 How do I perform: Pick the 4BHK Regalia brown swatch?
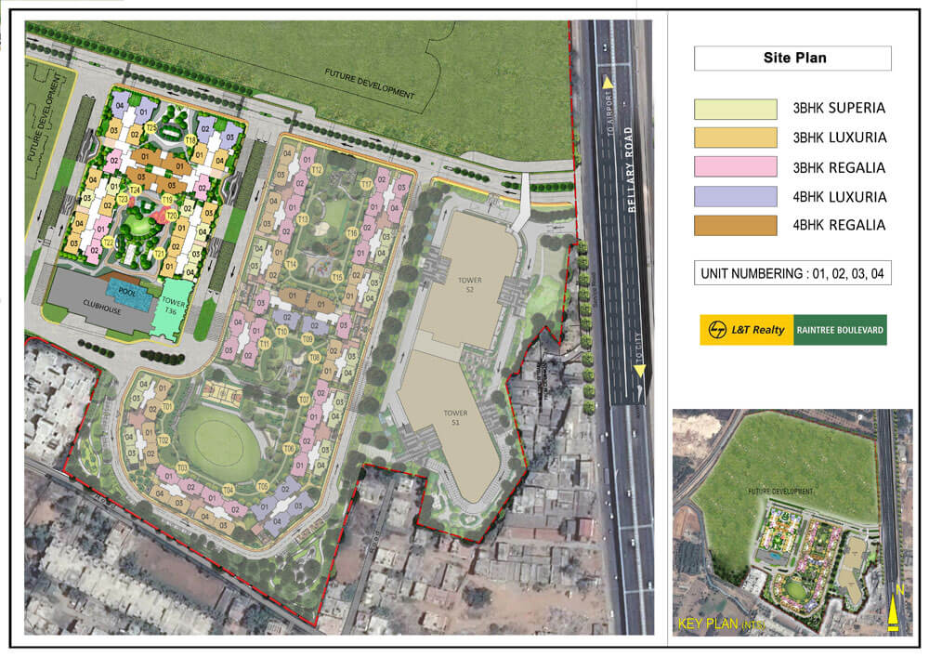(x=735, y=225)
